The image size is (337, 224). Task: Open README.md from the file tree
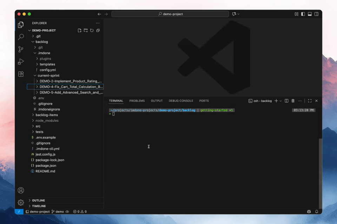click(45, 171)
